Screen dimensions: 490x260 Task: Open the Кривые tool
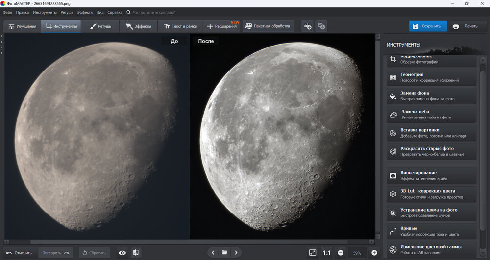point(431,231)
